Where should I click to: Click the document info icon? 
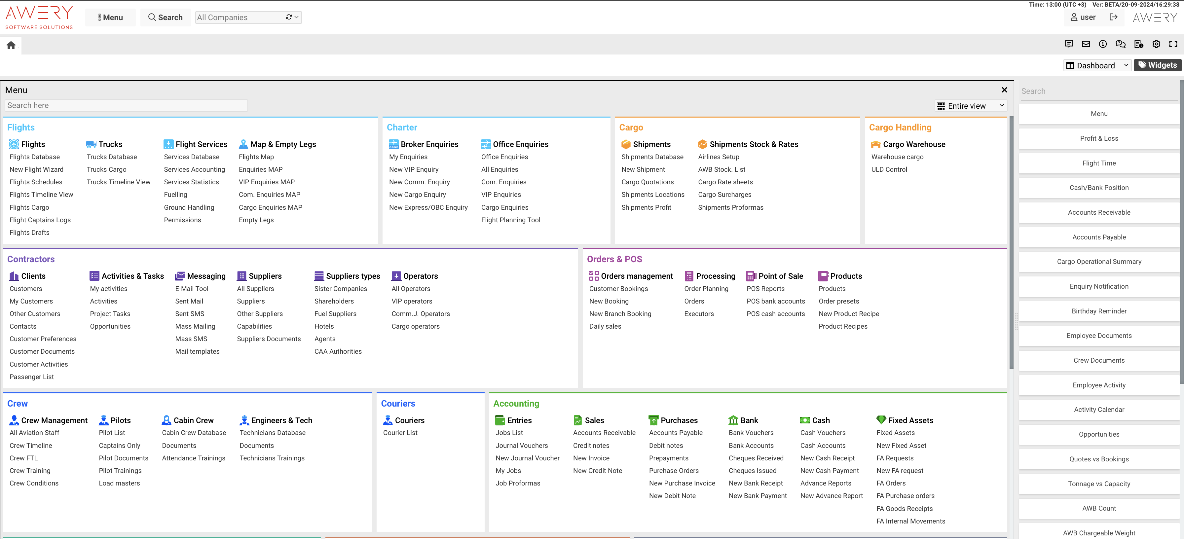click(x=1138, y=44)
